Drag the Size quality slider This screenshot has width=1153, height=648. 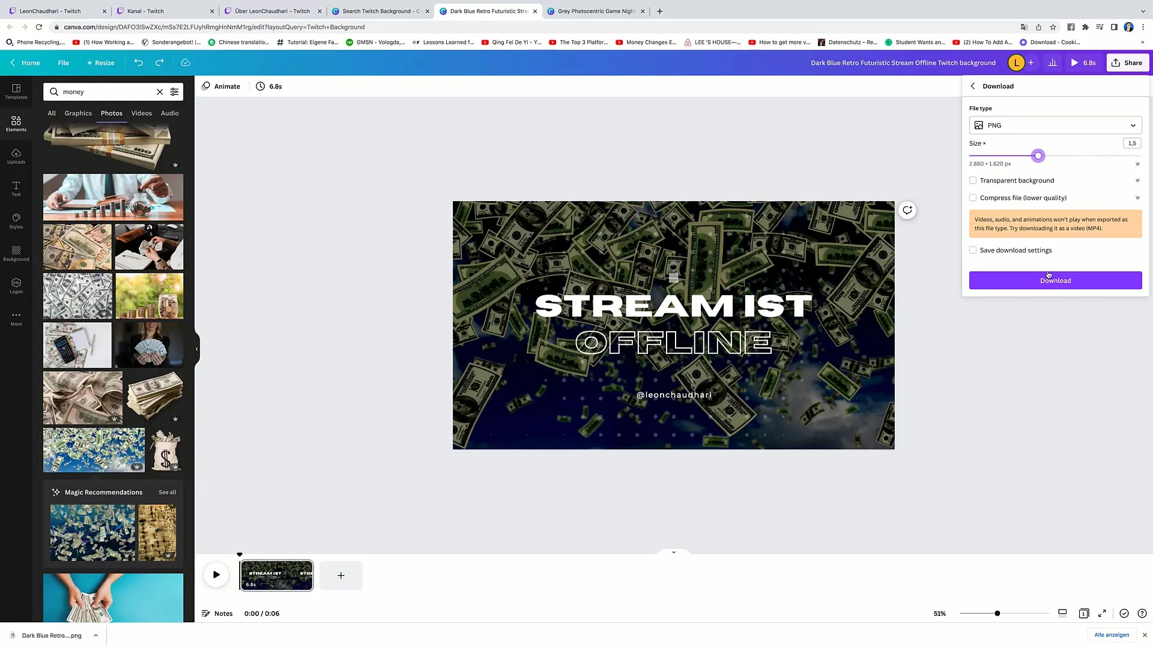(x=1038, y=156)
